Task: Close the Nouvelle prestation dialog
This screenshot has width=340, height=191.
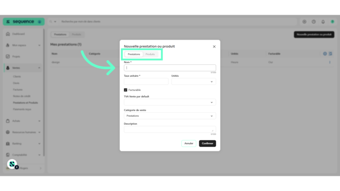Action: (214, 46)
